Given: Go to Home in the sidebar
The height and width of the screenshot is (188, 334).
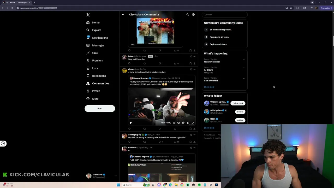Looking at the screenshot, I should click(93, 22).
